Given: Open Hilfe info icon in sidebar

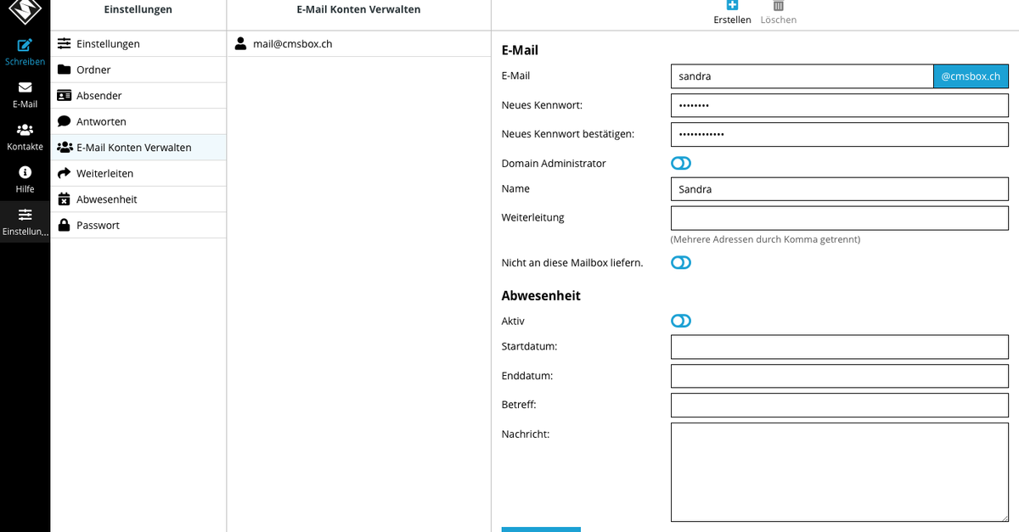Looking at the screenshot, I should click(25, 172).
